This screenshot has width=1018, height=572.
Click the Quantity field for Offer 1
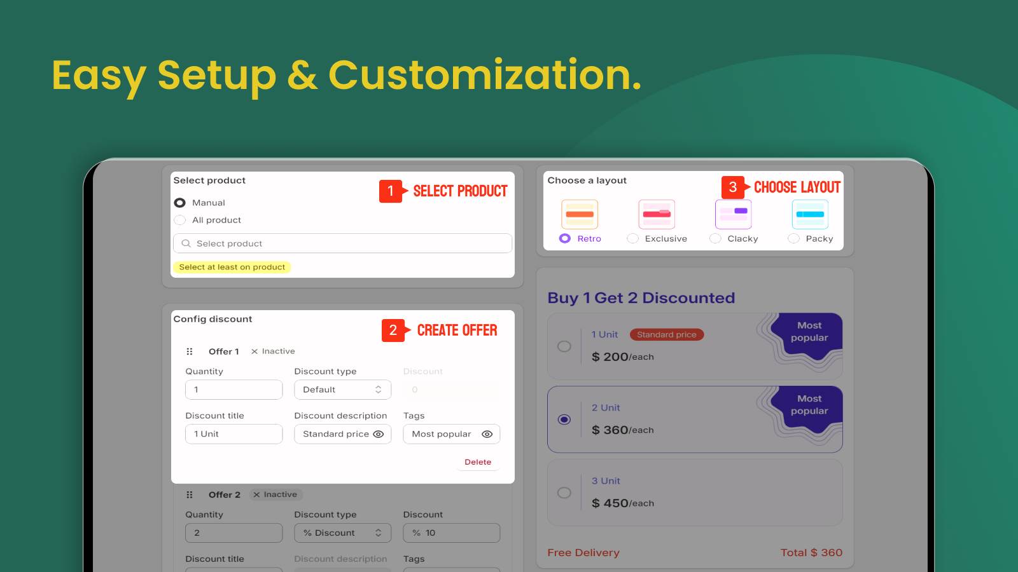point(234,390)
